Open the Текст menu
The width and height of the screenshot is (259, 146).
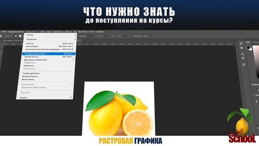(x=49, y=32)
